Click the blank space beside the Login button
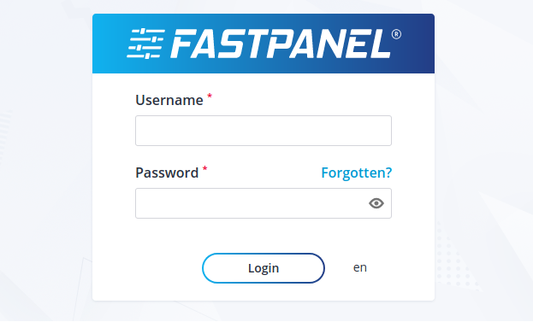 click(163, 268)
